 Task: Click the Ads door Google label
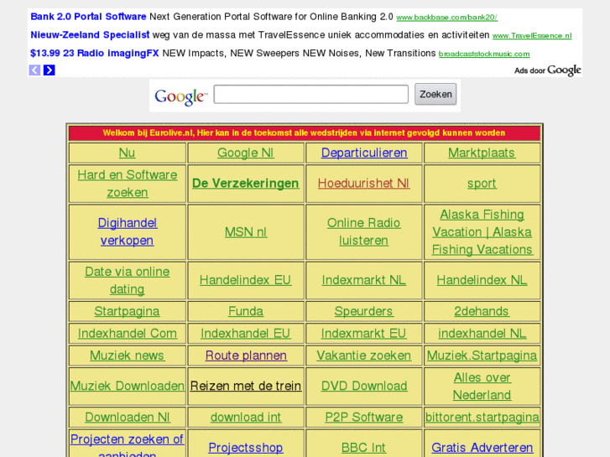(x=547, y=70)
